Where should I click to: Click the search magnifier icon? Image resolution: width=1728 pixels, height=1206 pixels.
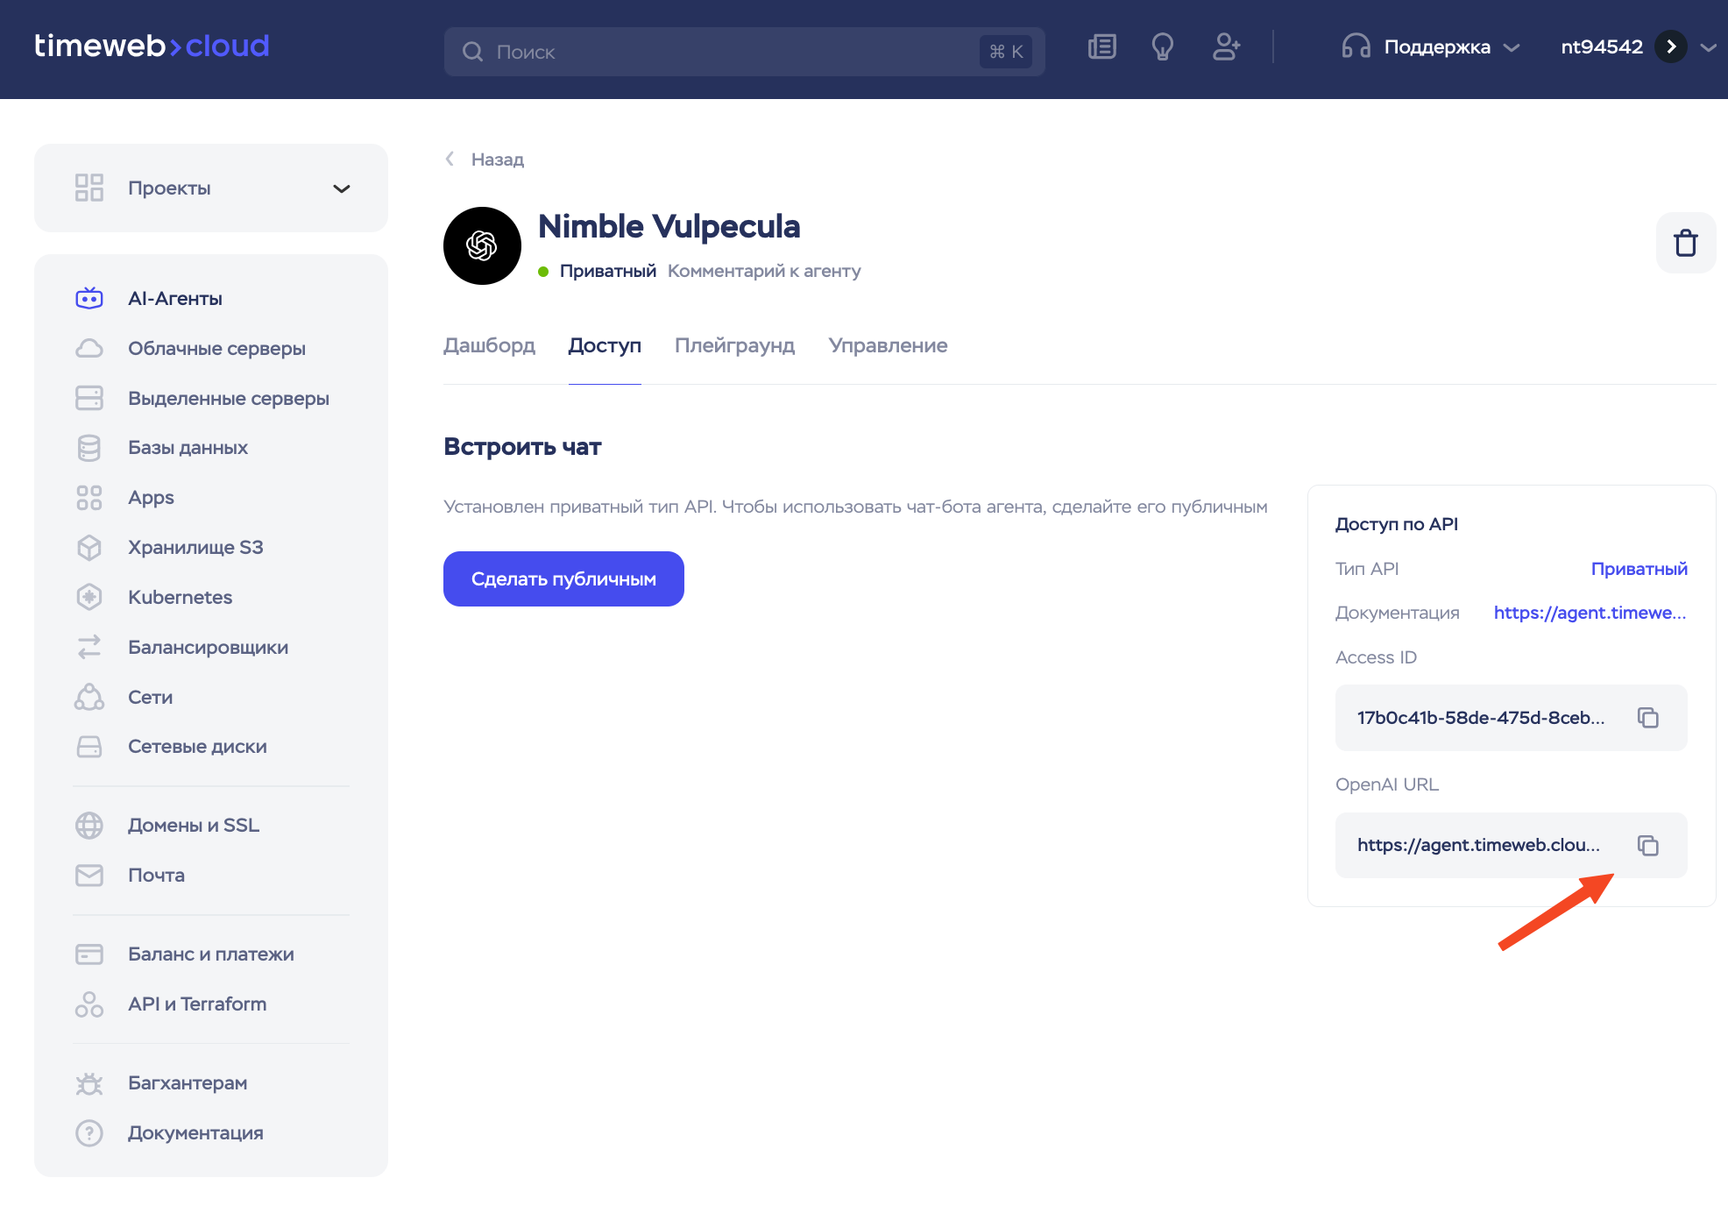pyautogui.click(x=473, y=52)
